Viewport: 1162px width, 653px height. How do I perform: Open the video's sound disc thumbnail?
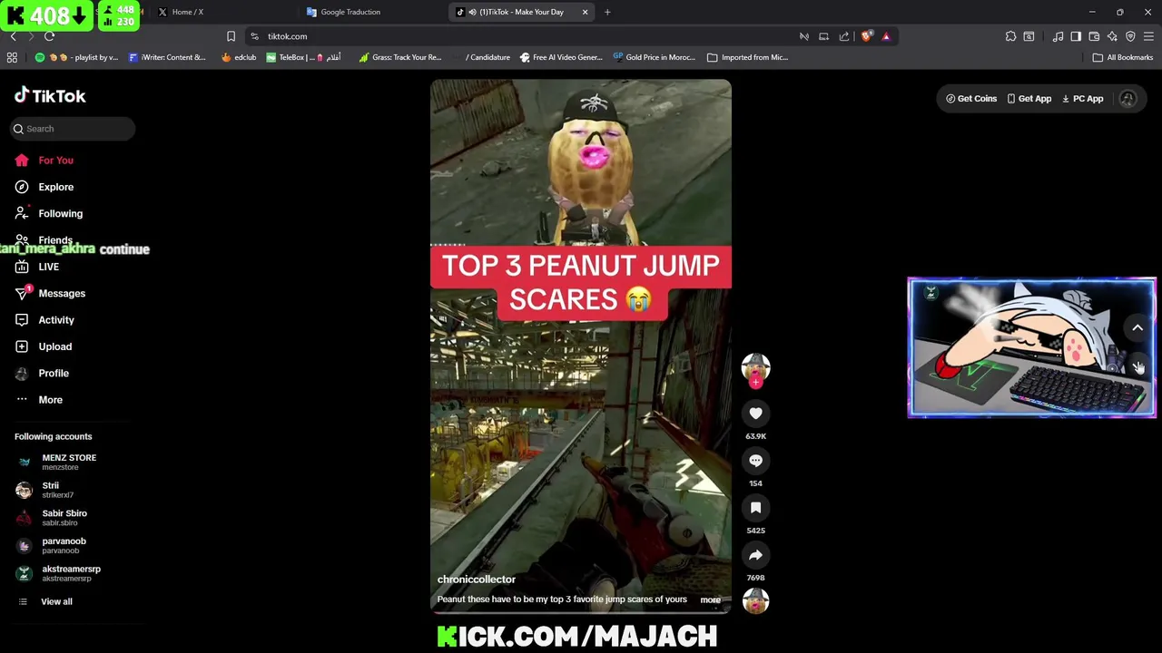(755, 600)
